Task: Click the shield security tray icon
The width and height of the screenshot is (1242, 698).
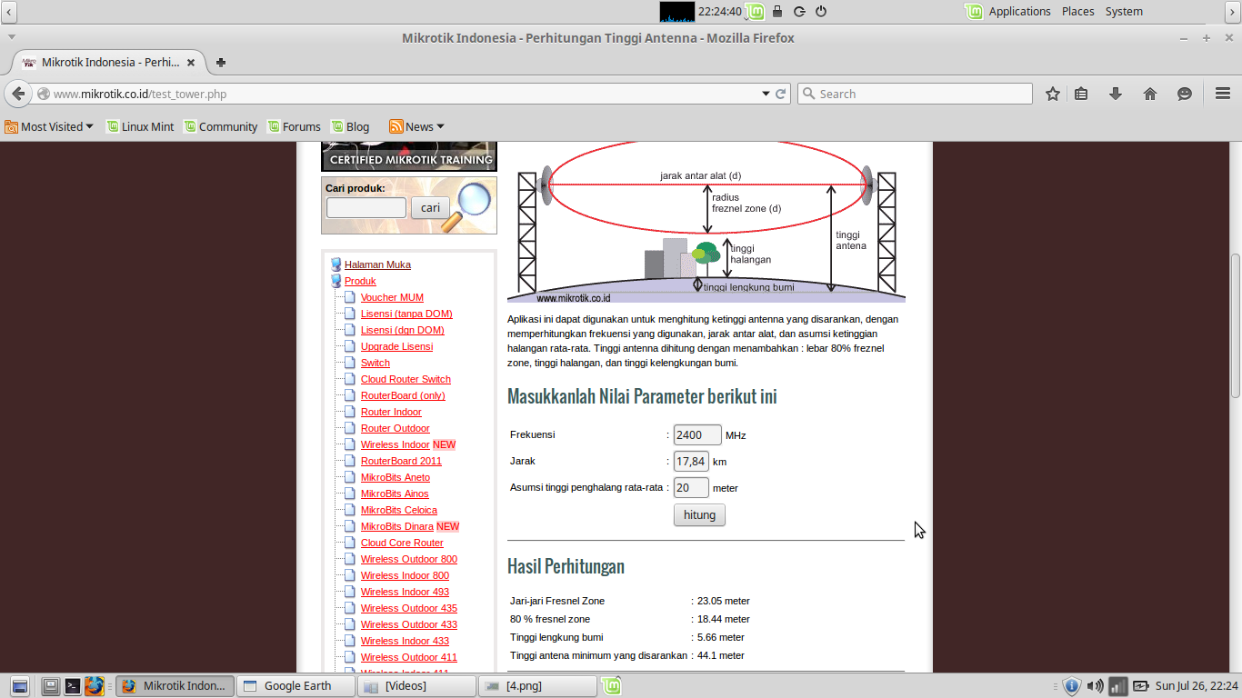Action: click(x=1072, y=686)
